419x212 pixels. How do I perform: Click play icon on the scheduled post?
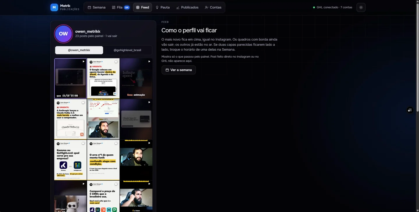click(84, 61)
